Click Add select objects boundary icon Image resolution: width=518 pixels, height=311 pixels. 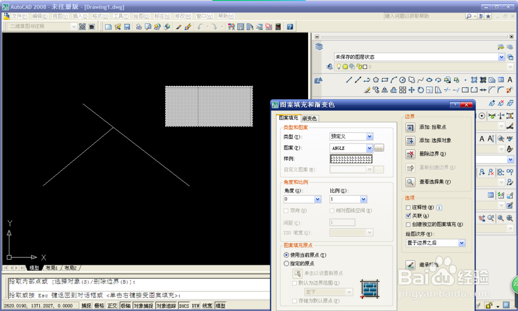[410, 141]
